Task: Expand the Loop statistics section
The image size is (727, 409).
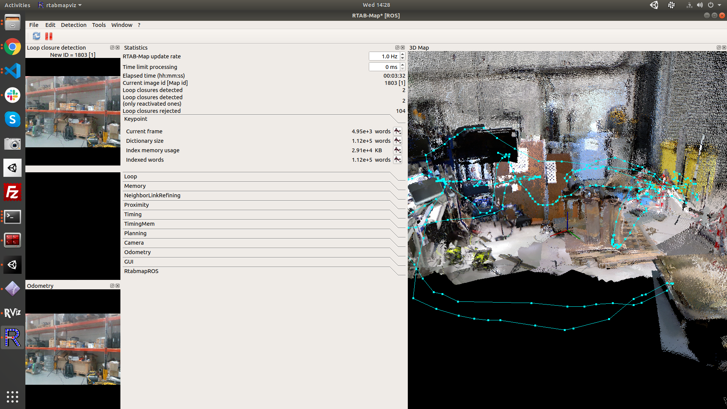Action: point(264,176)
